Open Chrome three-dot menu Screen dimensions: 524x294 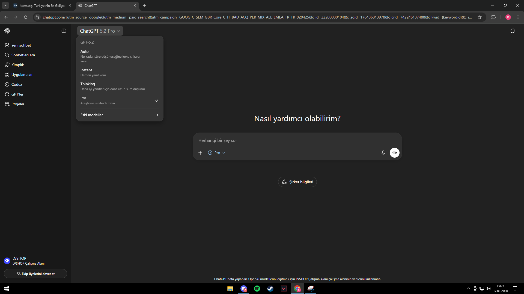coord(518,17)
